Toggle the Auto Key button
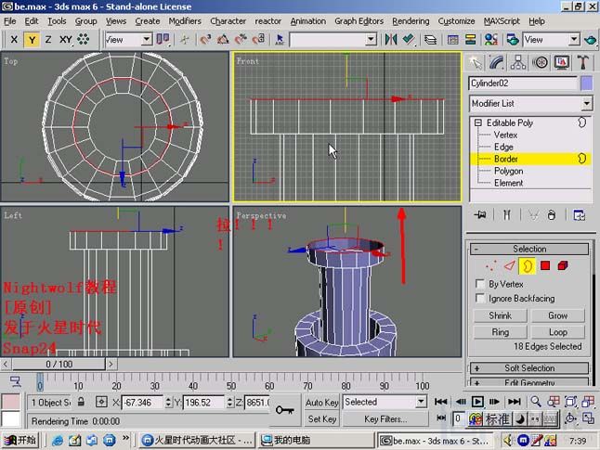The image size is (600, 450). (x=322, y=403)
